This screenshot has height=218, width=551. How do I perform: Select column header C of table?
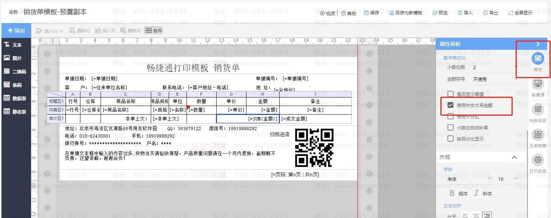(125, 94)
